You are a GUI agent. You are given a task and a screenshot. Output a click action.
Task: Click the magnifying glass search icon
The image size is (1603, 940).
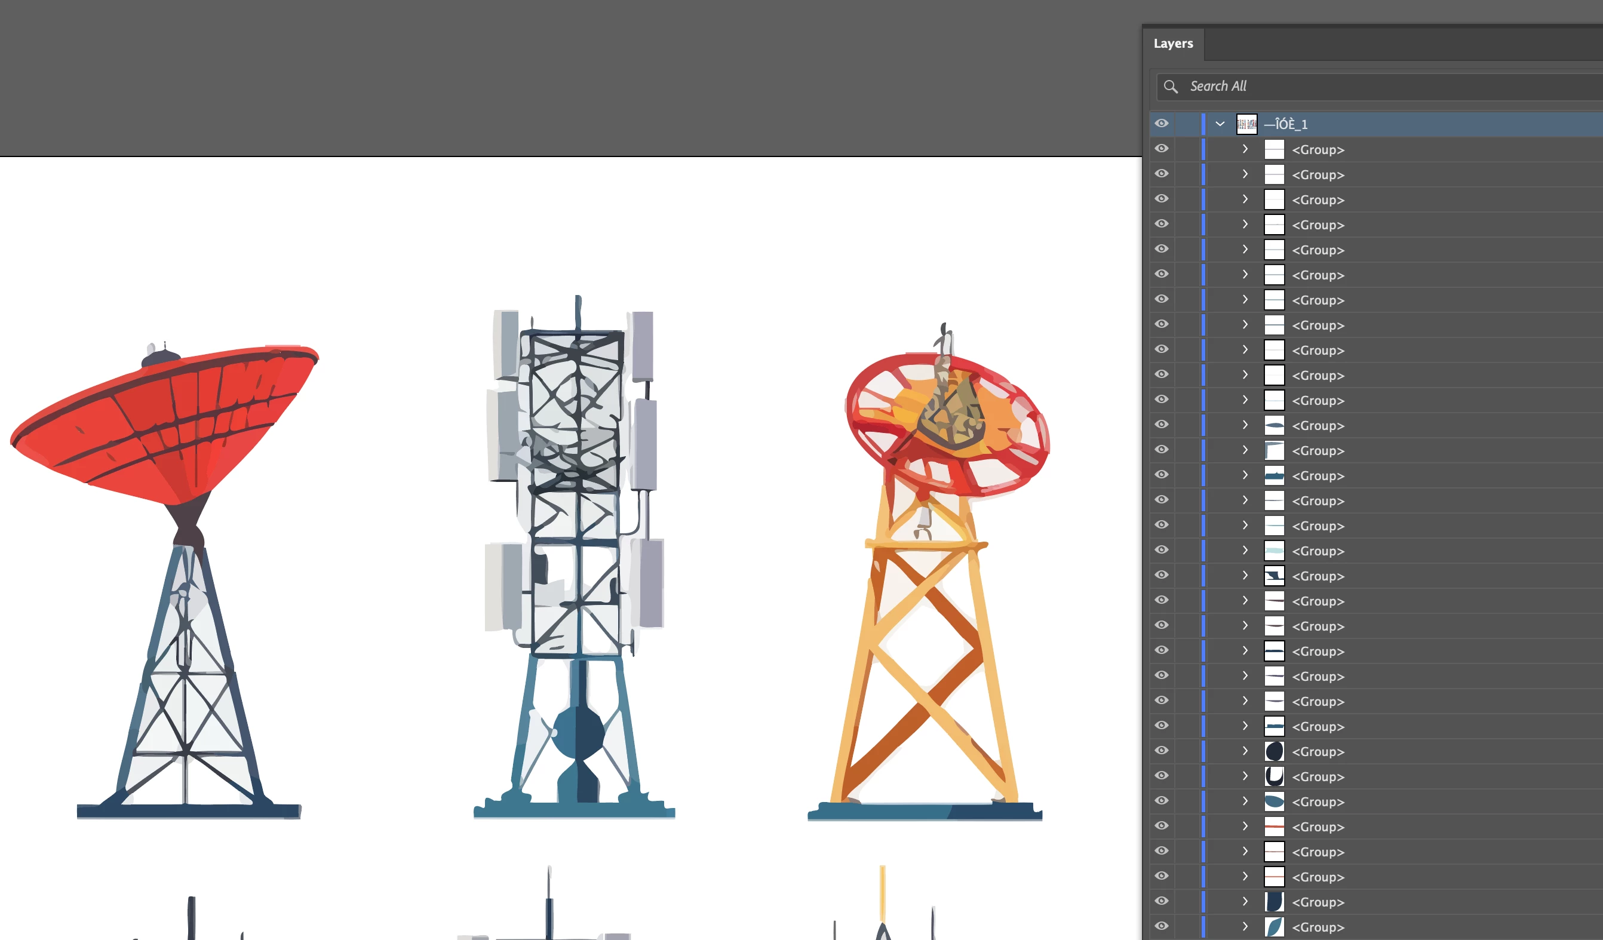pos(1171,87)
